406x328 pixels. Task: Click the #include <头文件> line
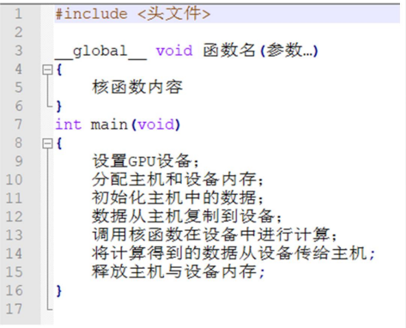click(x=133, y=14)
